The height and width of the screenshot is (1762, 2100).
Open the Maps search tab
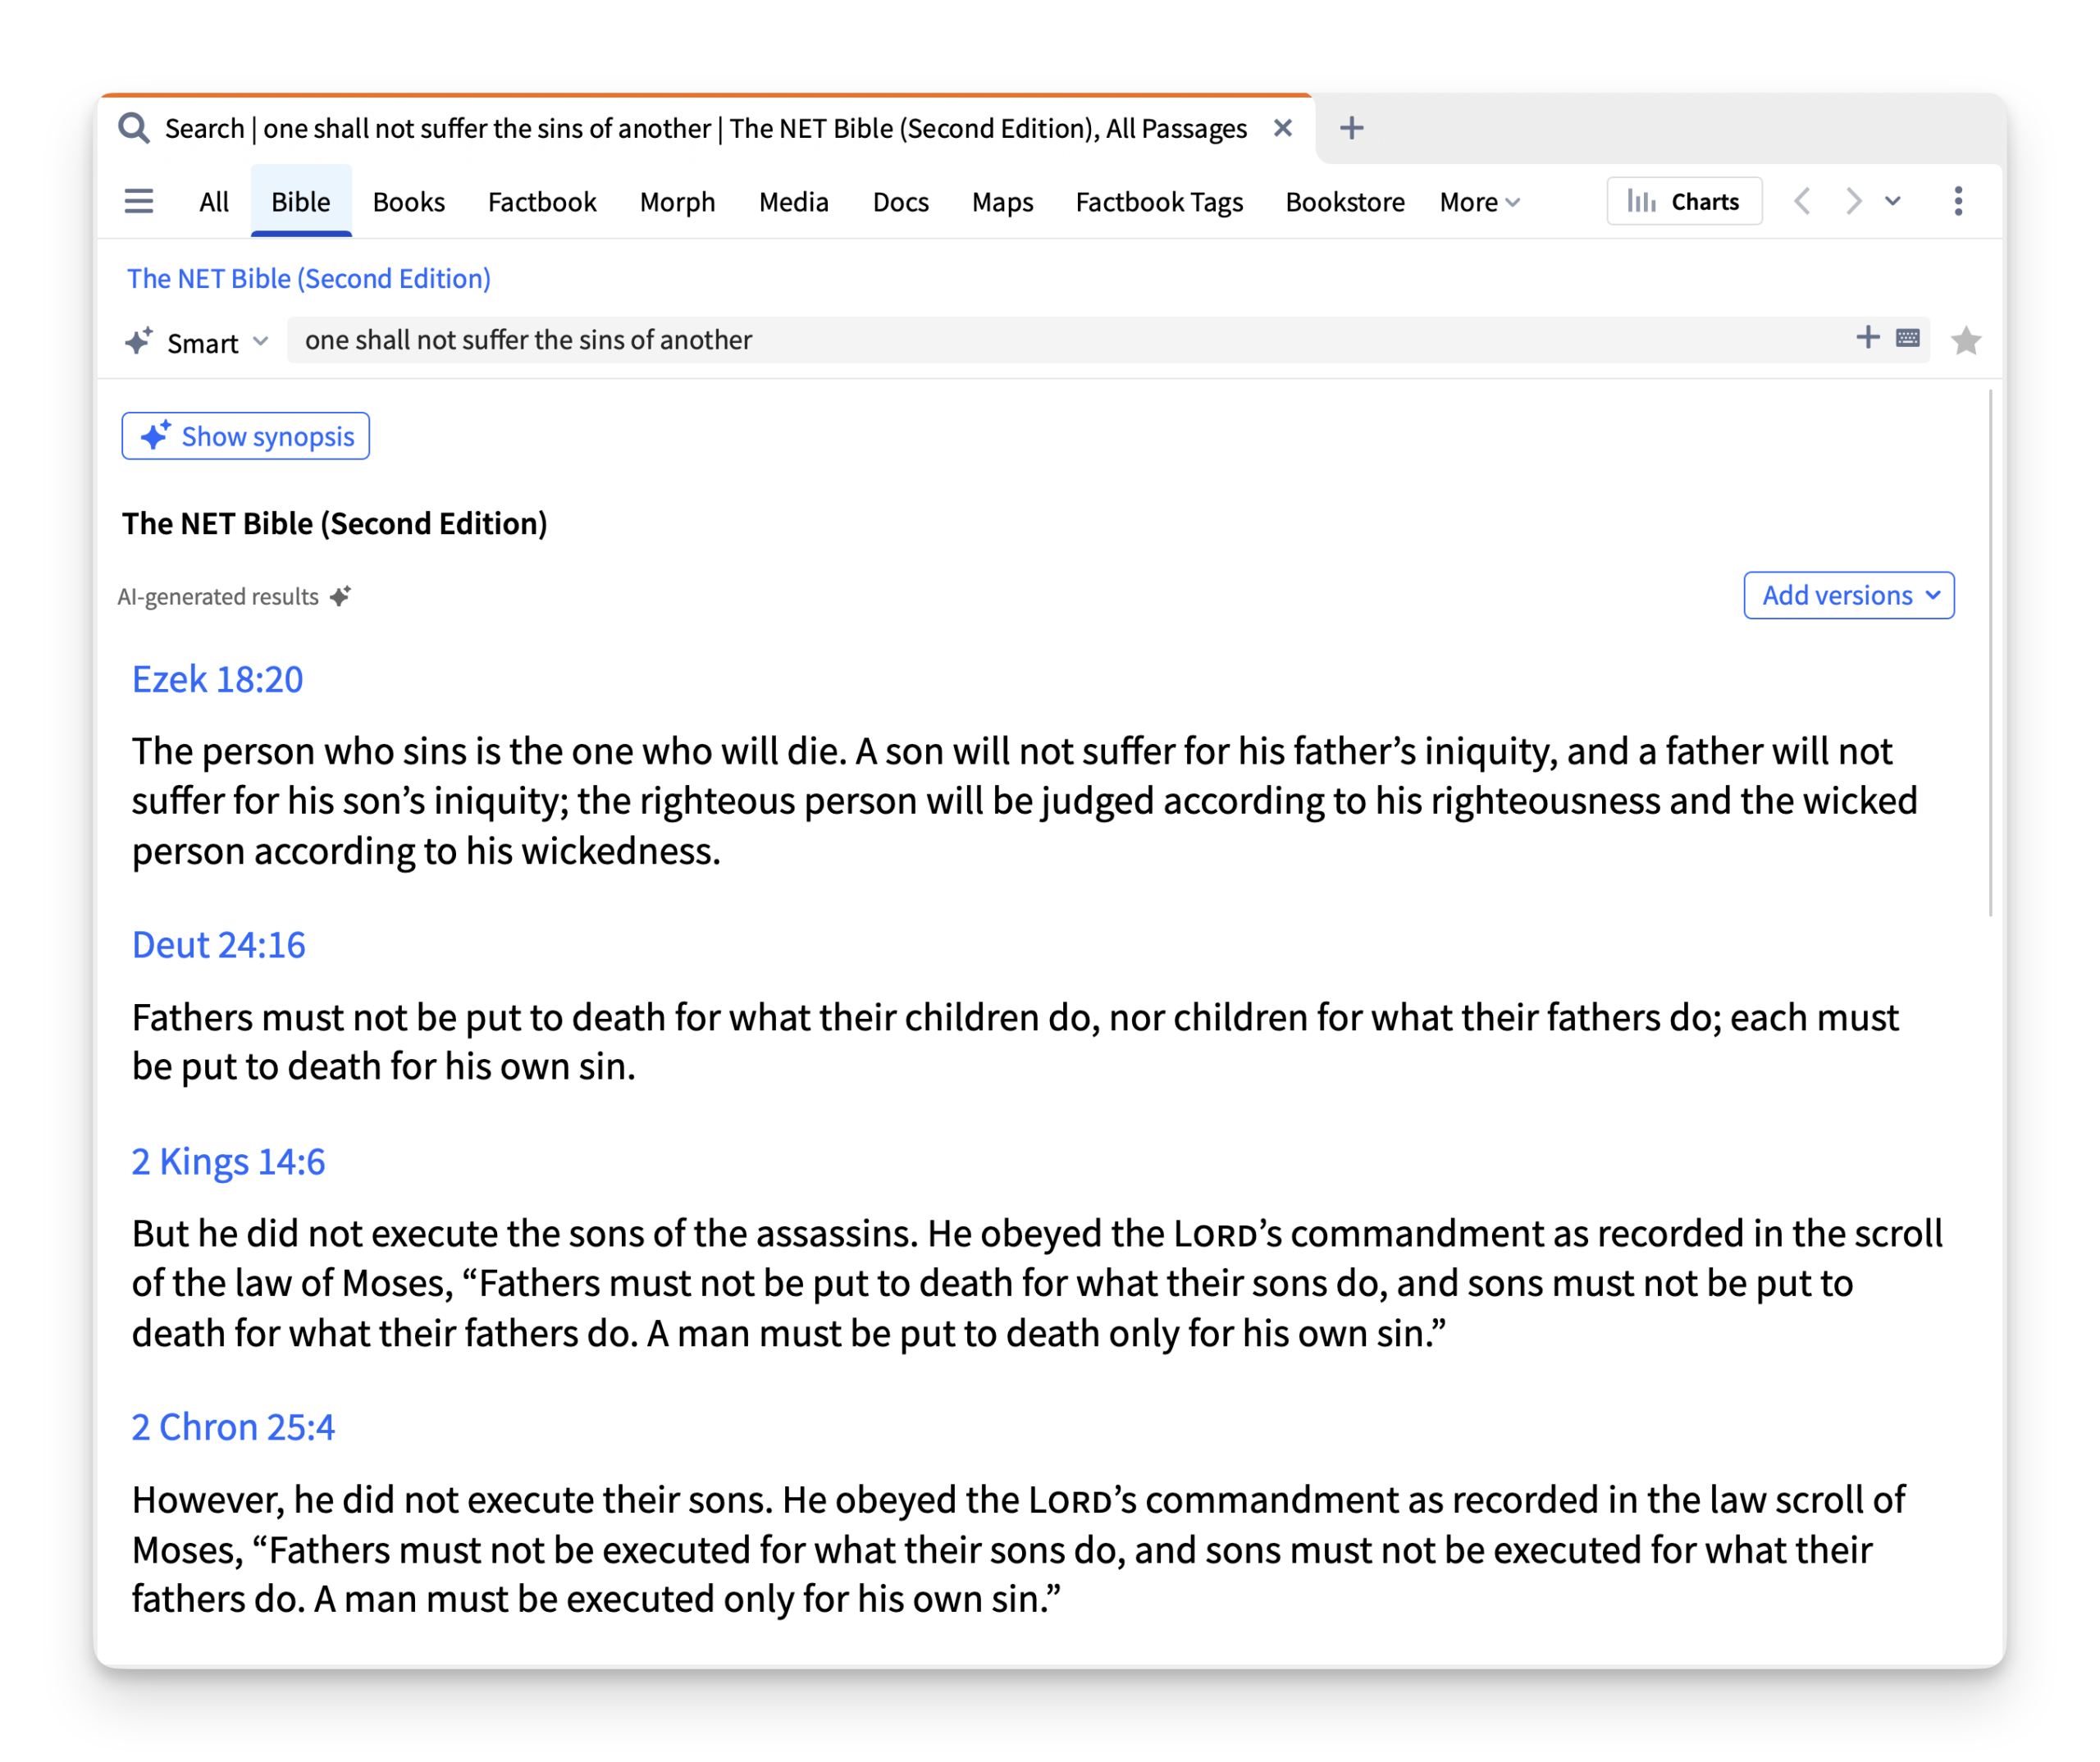coord(1003,202)
